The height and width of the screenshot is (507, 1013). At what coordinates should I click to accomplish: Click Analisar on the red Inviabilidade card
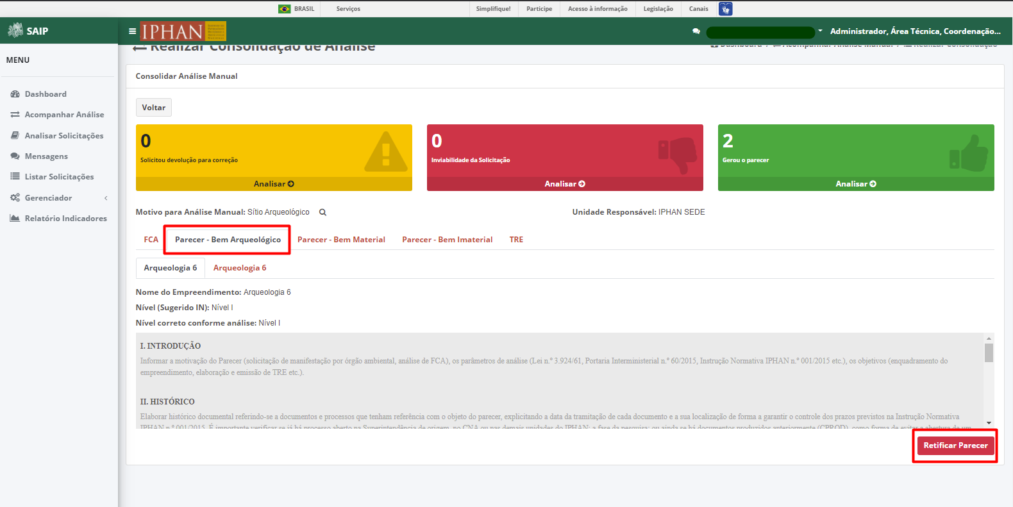coord(565,184)
